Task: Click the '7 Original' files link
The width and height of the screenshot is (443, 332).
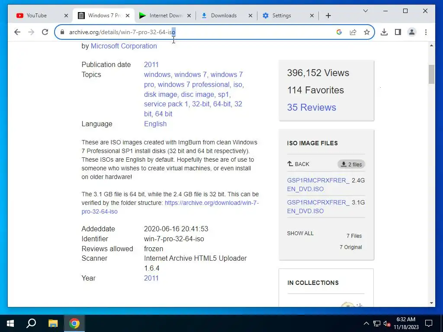Action: 350,247
